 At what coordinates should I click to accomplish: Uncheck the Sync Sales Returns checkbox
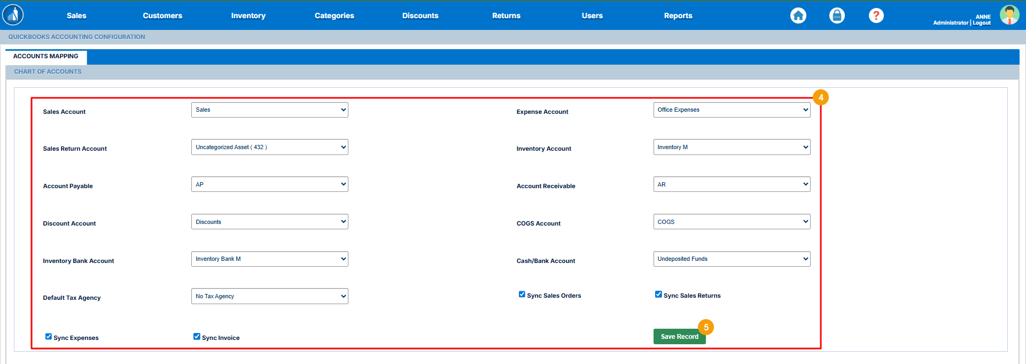tap(658, 295)
